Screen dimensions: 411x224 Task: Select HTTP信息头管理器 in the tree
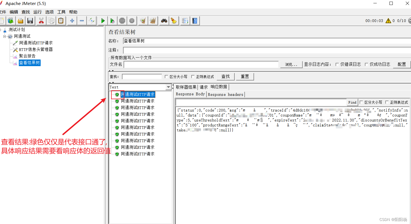click(x=36, y=50)
